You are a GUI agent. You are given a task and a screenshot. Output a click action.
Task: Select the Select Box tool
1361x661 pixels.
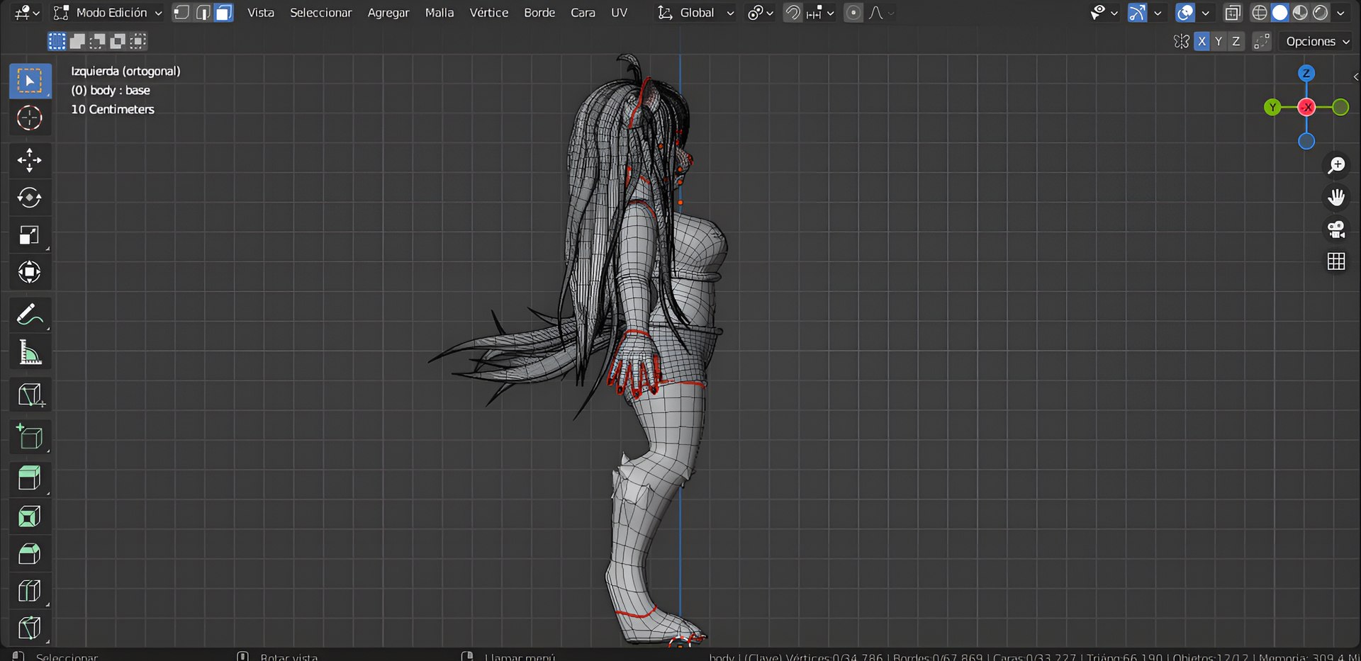(x=30, y=81)
